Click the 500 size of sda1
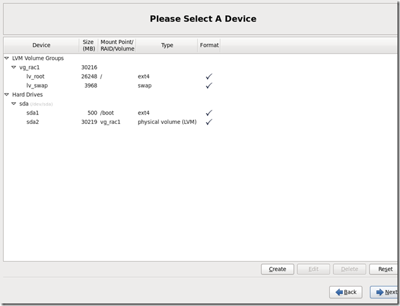Viewport: 400px width, 306px height. [92, 113]
